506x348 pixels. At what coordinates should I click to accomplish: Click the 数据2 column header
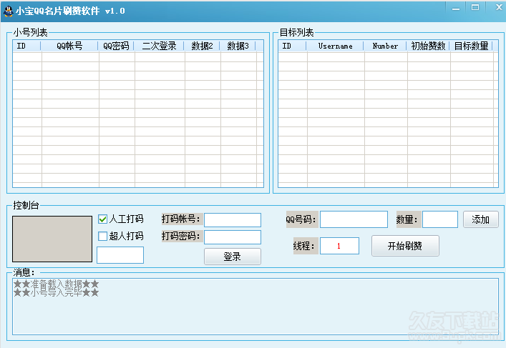tap(202, 46)
